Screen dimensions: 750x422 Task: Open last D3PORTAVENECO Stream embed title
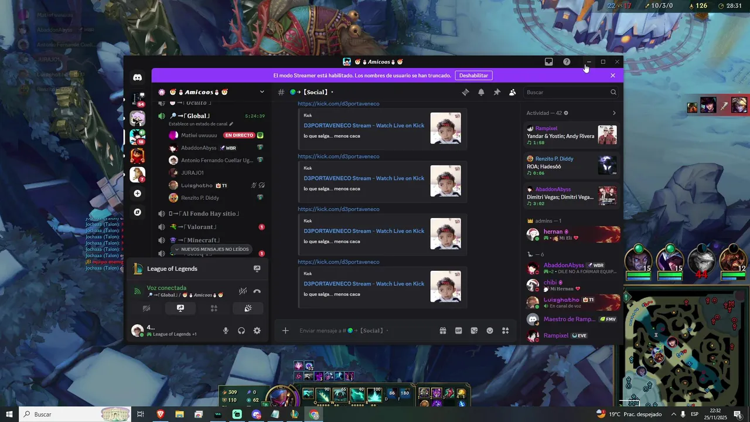tap(364, 284)
